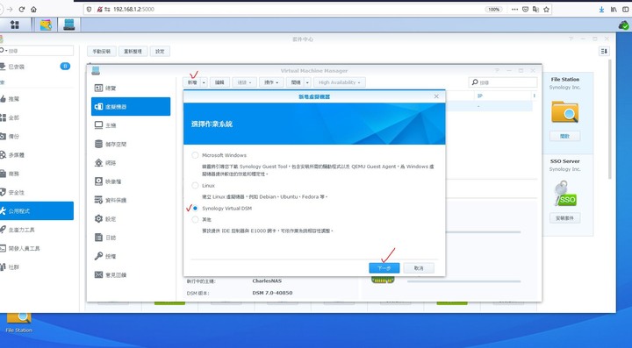
Task: Click 安裝套件 Install under SSO Server
Action: (564, 218)
